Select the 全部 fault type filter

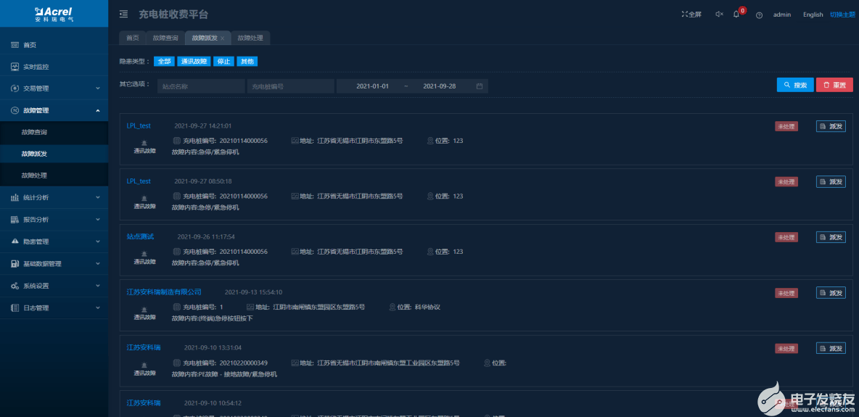(165, 62)
